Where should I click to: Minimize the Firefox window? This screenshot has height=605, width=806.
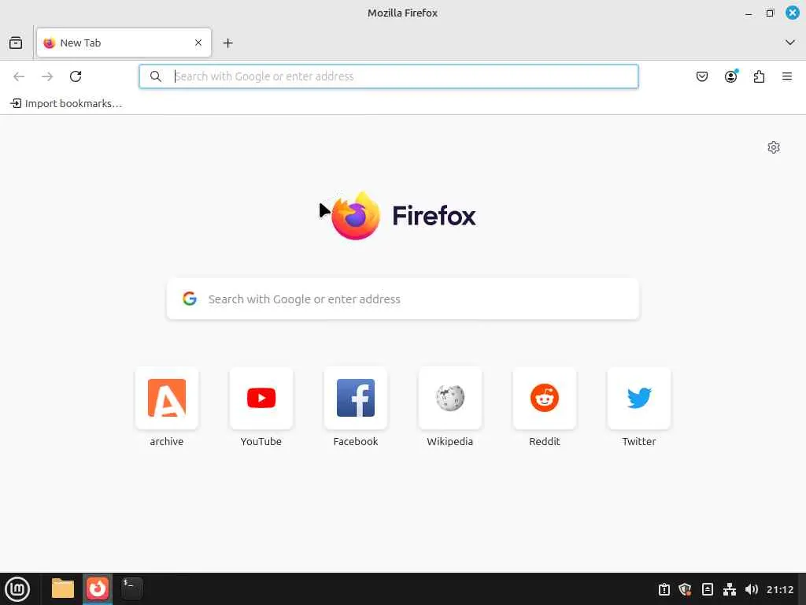click(749, 13)
